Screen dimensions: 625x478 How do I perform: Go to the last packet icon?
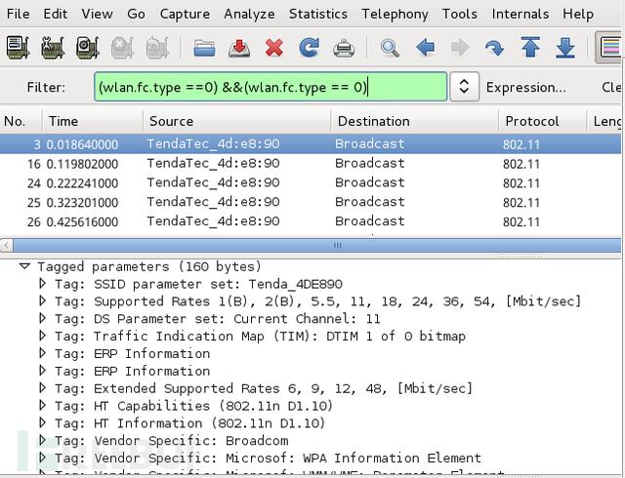(565, 48)
